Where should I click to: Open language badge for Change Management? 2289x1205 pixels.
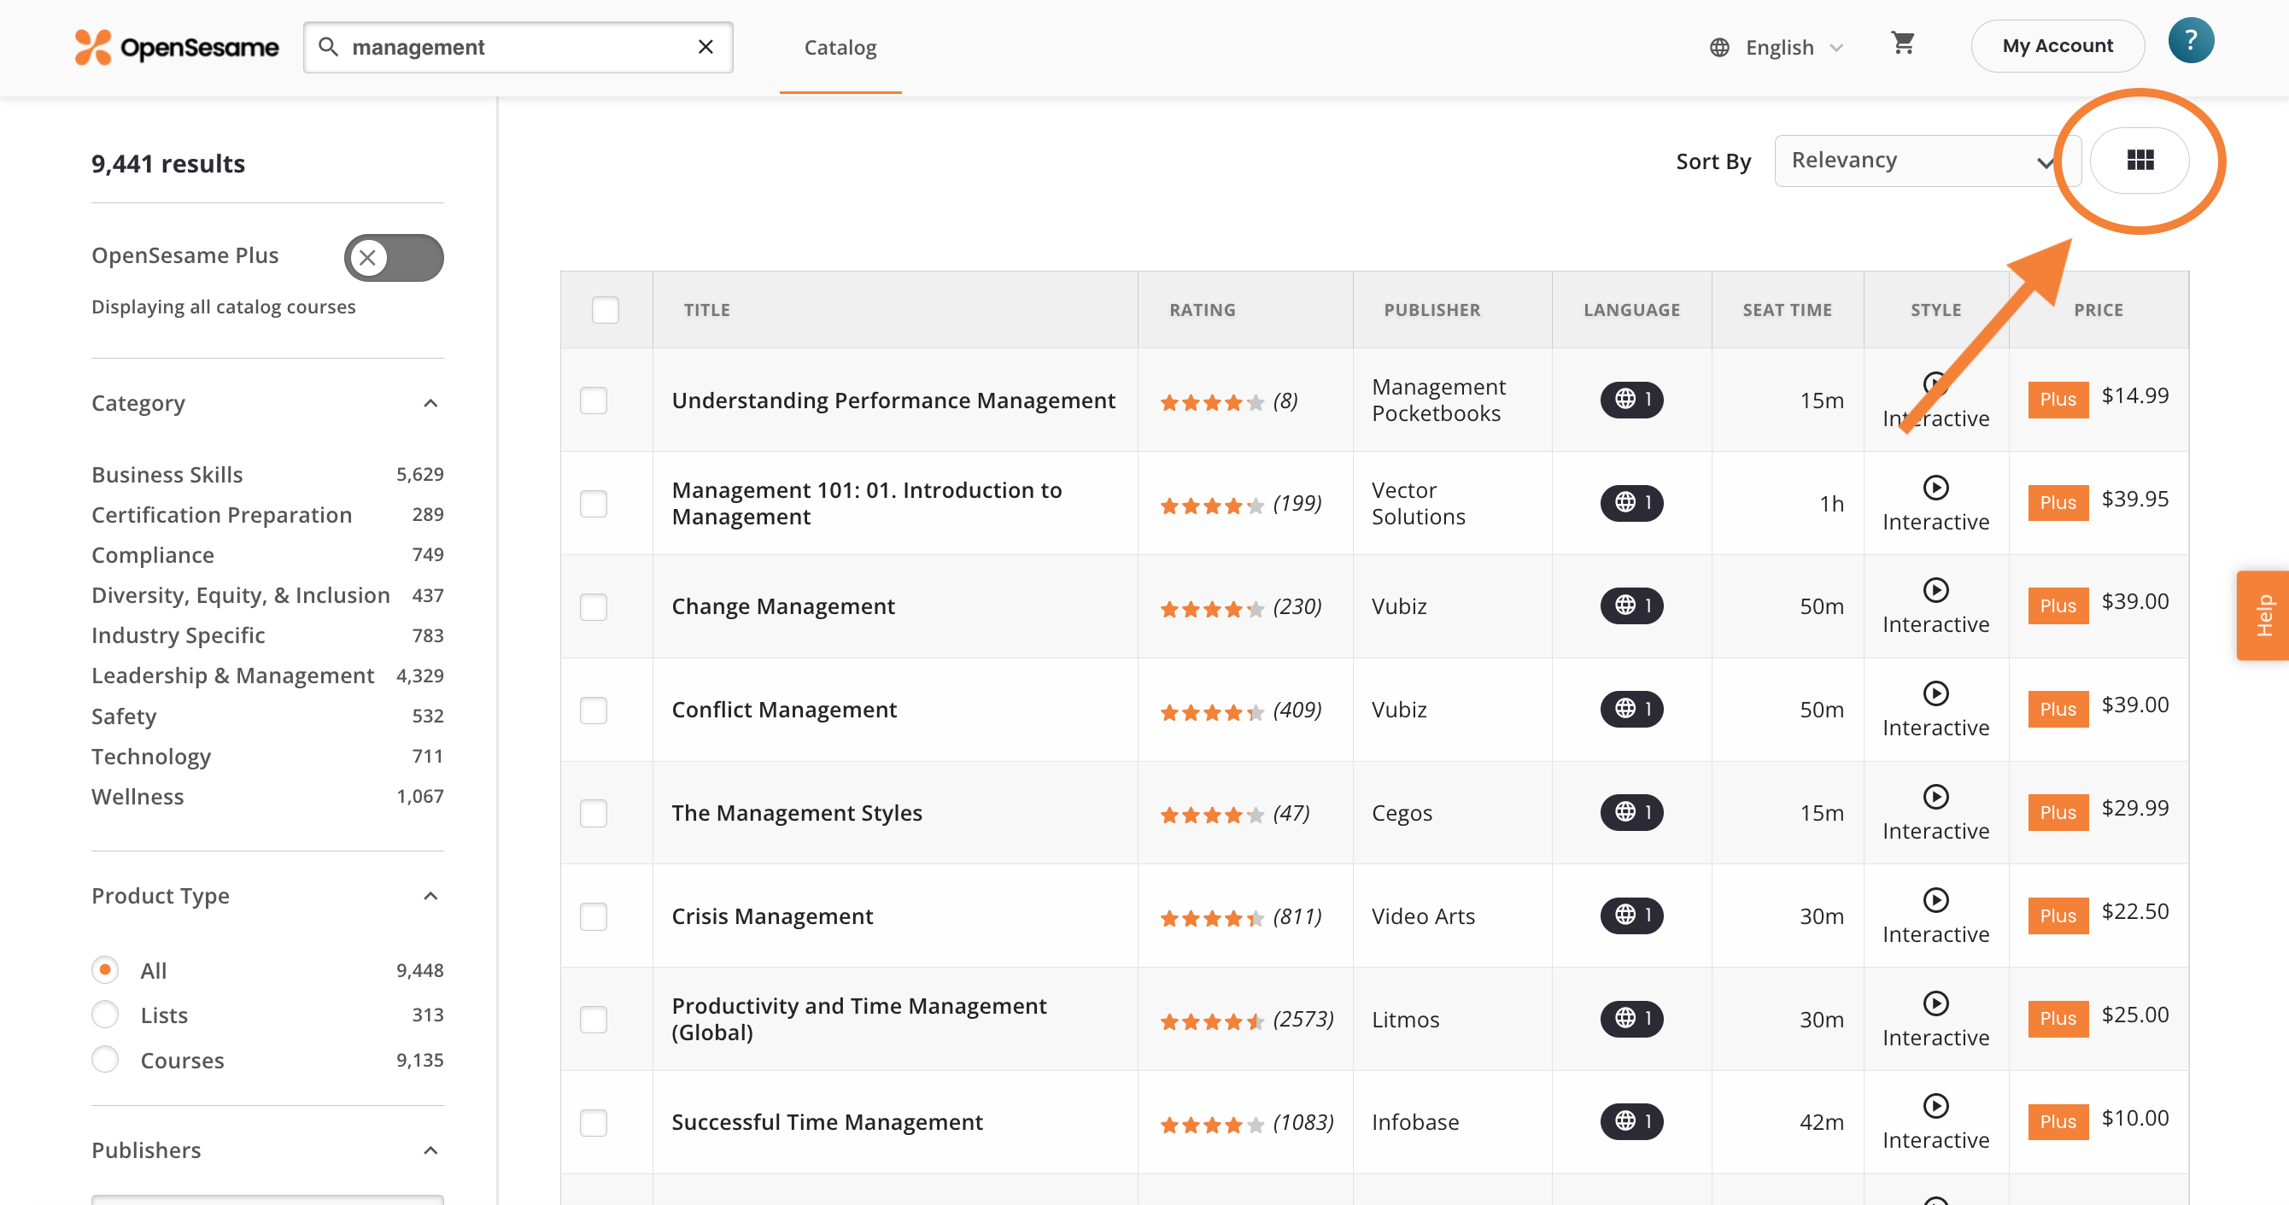[1631, 606]
